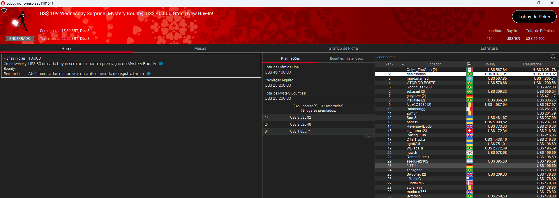Open the Gráfico de Ficha tab

(x=343, y=49)
